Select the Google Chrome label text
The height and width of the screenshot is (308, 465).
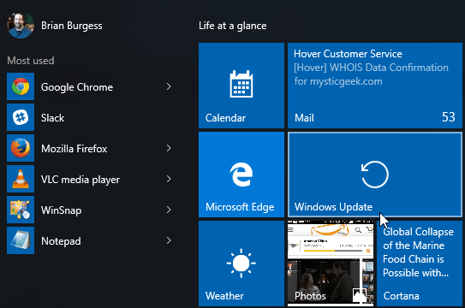click(77, 87)
